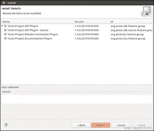Click the Yocto Project ADT Plug-in feature icon
Viewport: 154px width, 131px height.
pyautogui.click(x=5, y=26)
